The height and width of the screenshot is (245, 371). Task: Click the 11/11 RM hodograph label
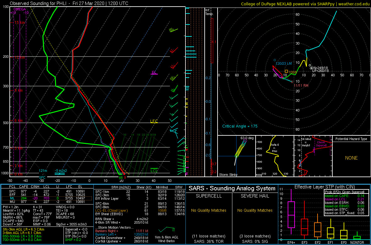pyautogui.click(x=301, y=86)
